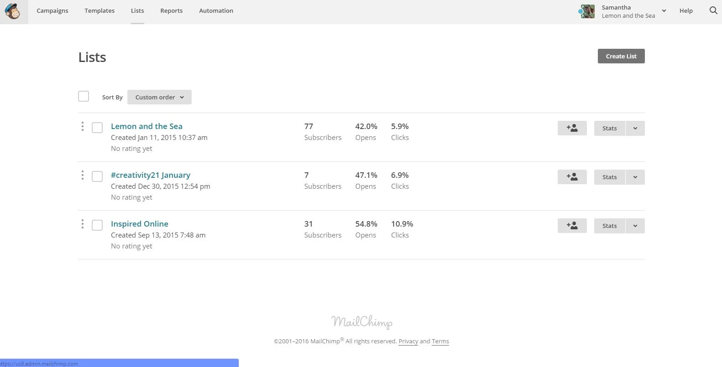Tick the select-all lists checkbox

pyautogui.click(x=84, y=96)
